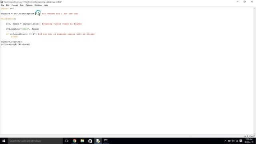Restore down the IDLE window

pos(244,2)
